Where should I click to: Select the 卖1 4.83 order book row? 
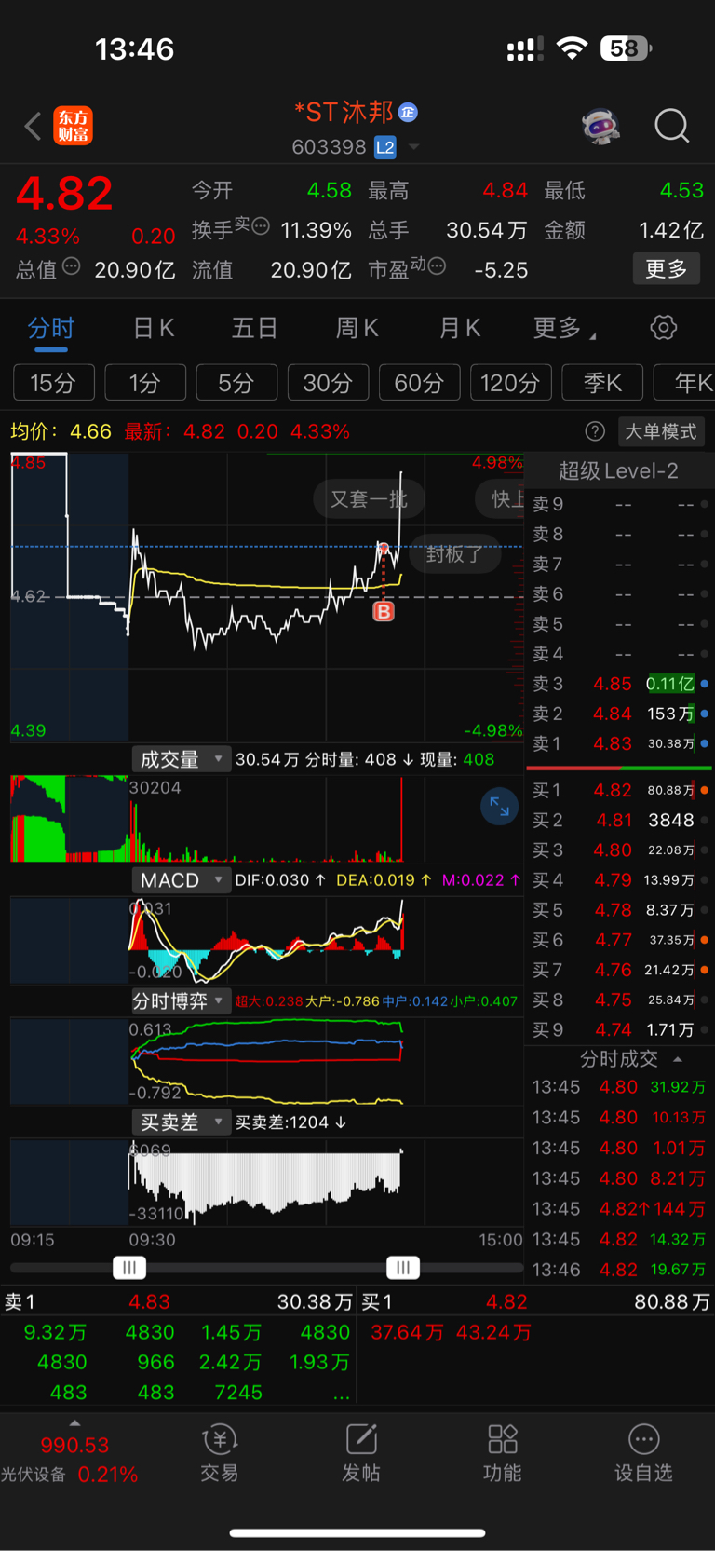click(x=620, y=743)
